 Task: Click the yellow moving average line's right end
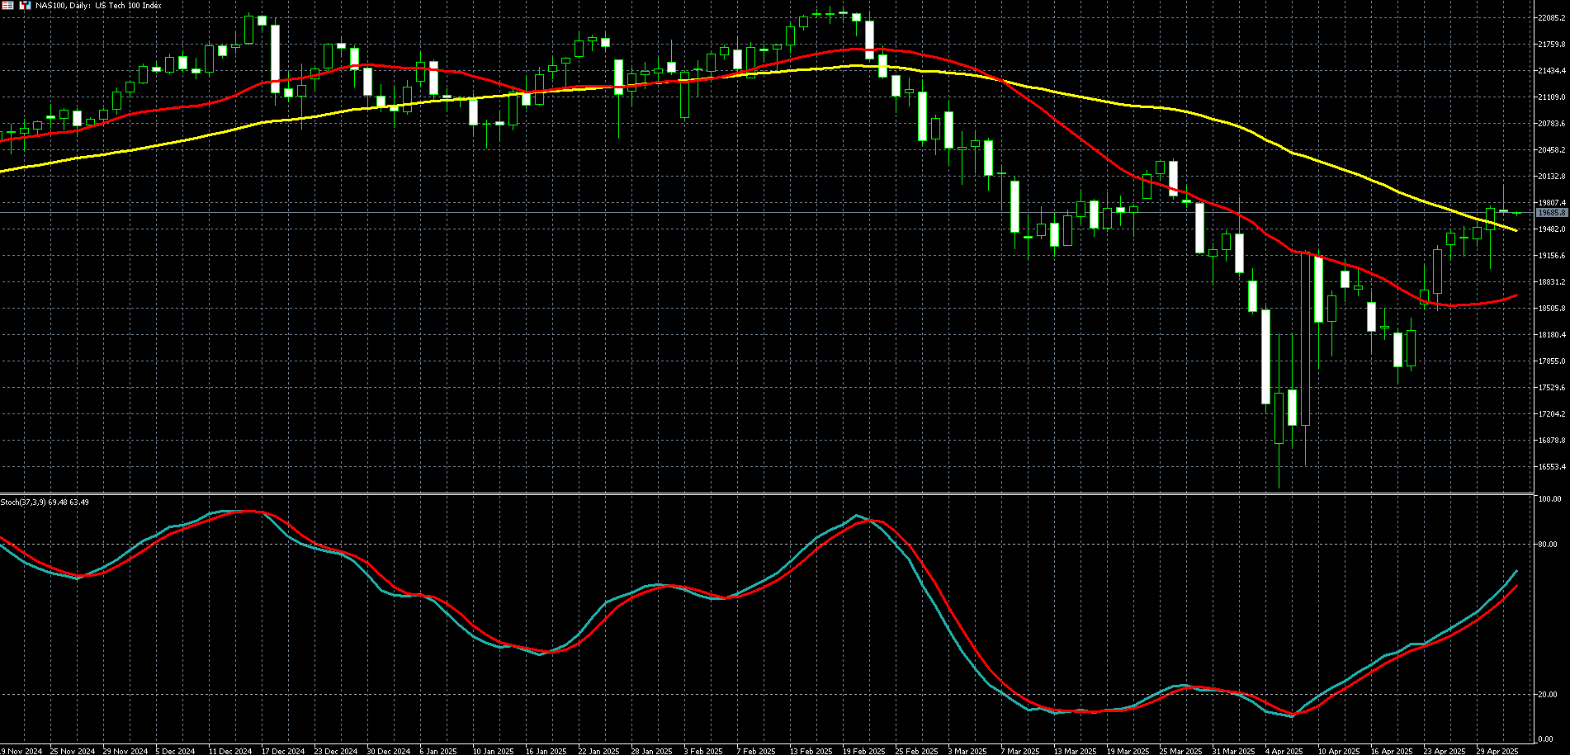(1515, 229)
